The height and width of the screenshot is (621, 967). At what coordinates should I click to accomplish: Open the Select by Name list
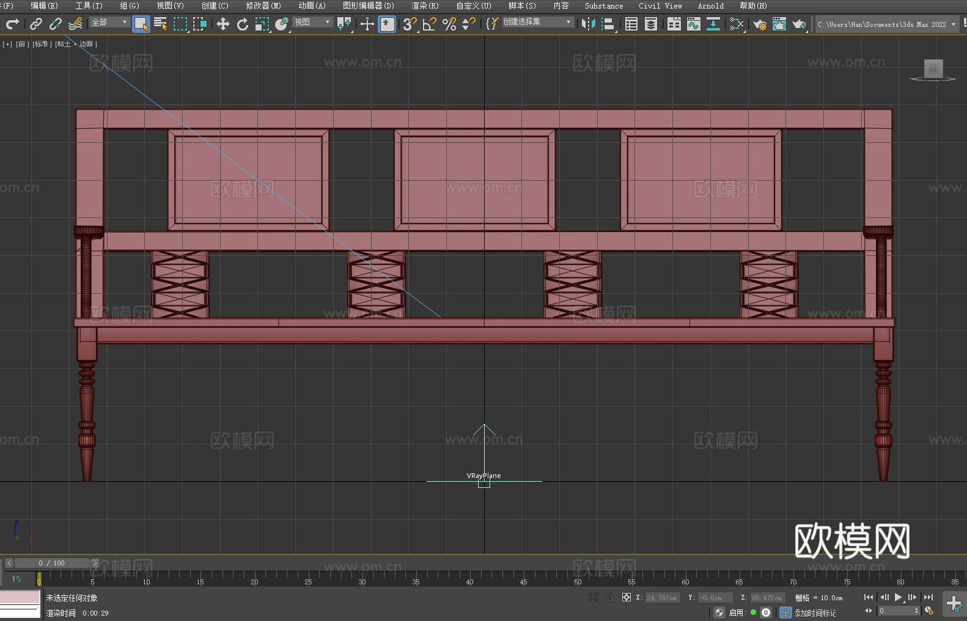[x=161, y=24]
